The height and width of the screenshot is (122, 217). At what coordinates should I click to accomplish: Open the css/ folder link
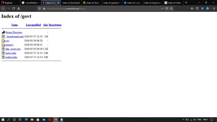click(x=7, y=41)
